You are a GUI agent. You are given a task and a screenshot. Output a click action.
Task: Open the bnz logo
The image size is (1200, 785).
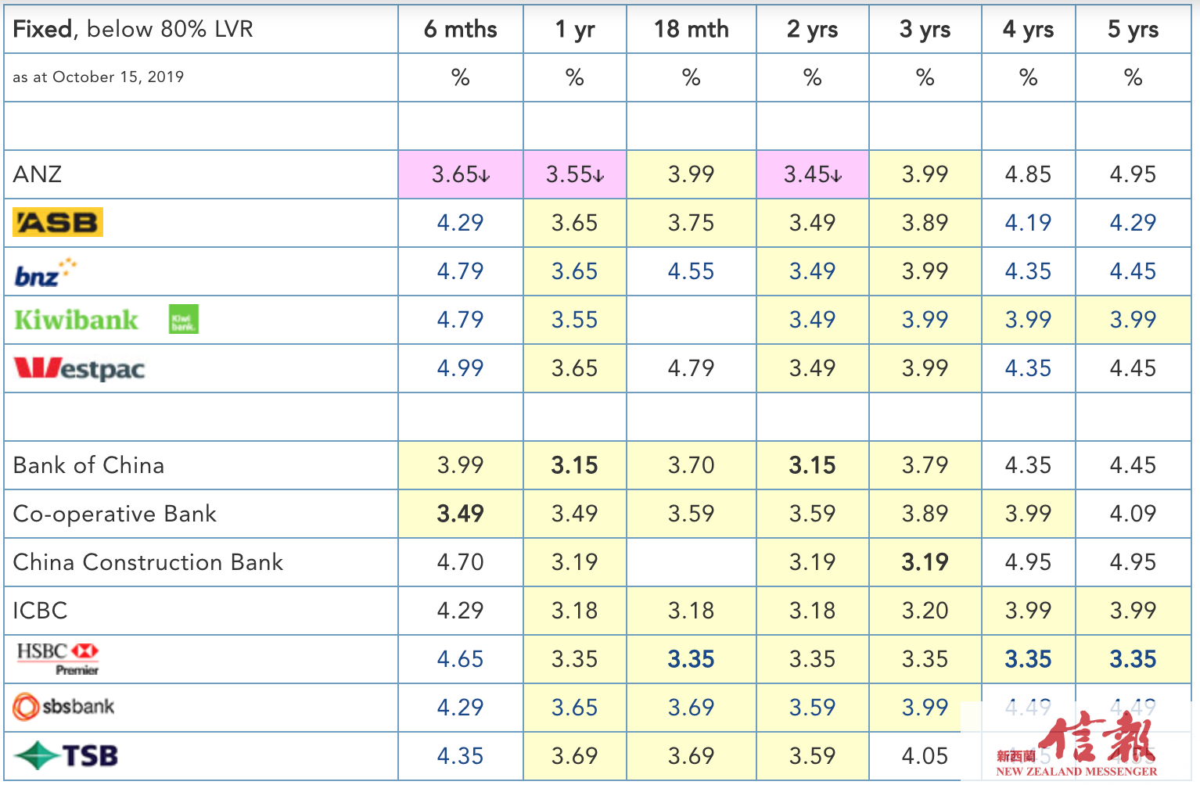(x=45, y=272)
